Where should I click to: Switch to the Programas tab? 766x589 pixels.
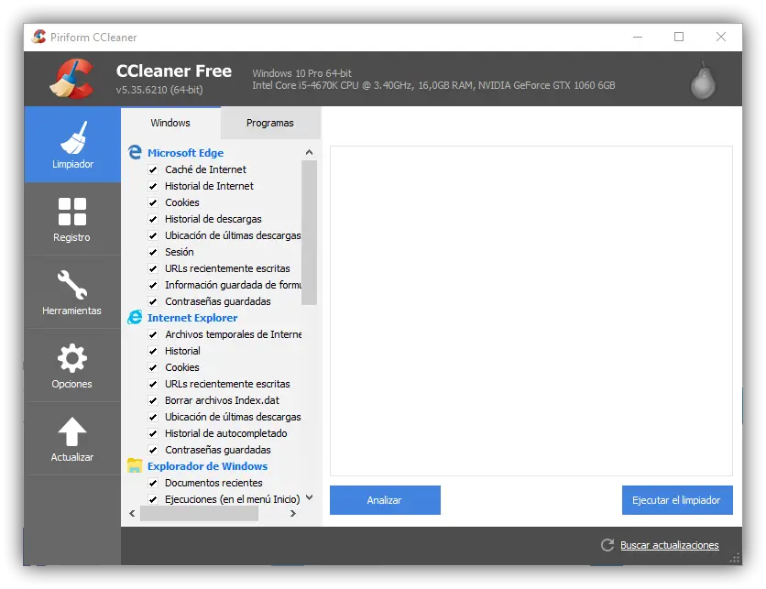(270, 123)
